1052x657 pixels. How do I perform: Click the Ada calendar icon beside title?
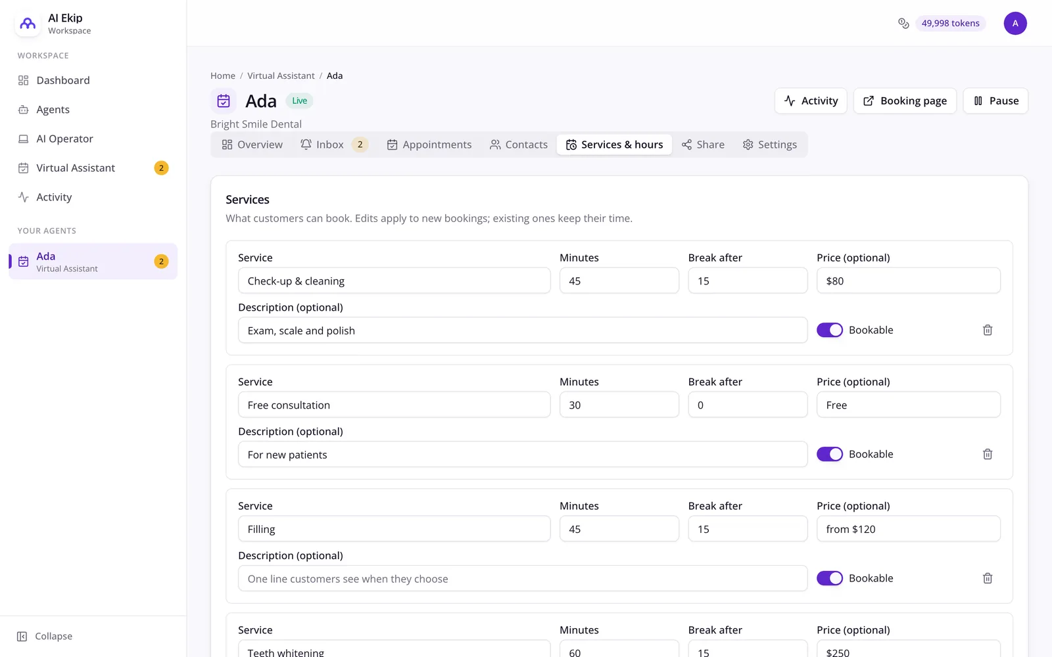pyautogui.click(x=224, y=101)
